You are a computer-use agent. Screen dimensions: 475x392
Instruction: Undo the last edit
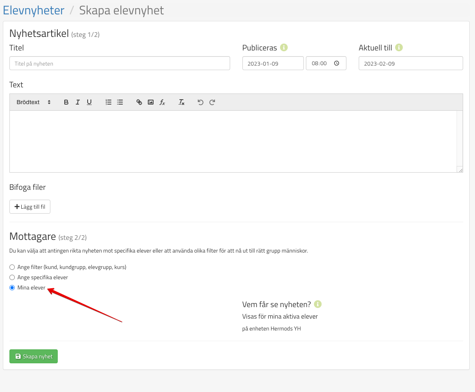point(201,102)
